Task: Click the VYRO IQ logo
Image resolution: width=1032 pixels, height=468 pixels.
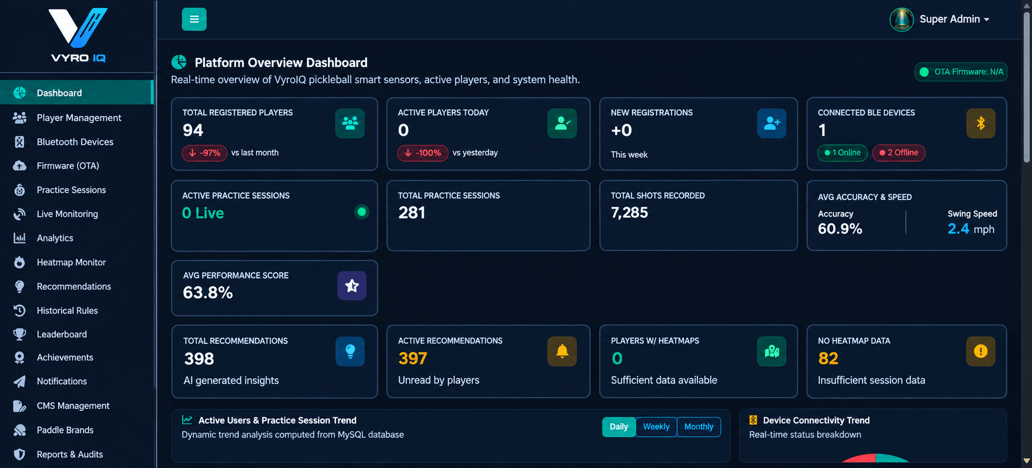Action: tap(78, 35)
